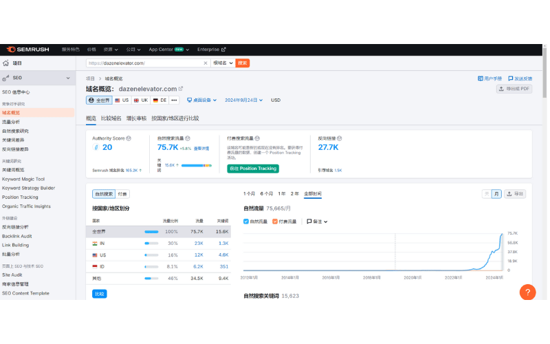Collapse the SEO sidebar section

click(x=68, y=78)
